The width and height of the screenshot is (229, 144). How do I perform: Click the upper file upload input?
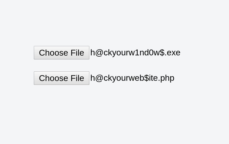(61, 53)
